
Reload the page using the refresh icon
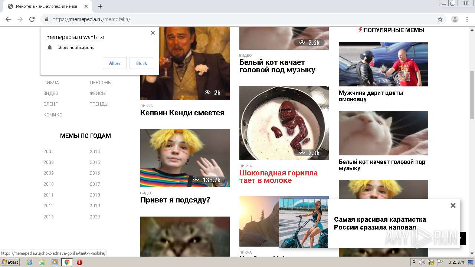click(x=32, y=19)
